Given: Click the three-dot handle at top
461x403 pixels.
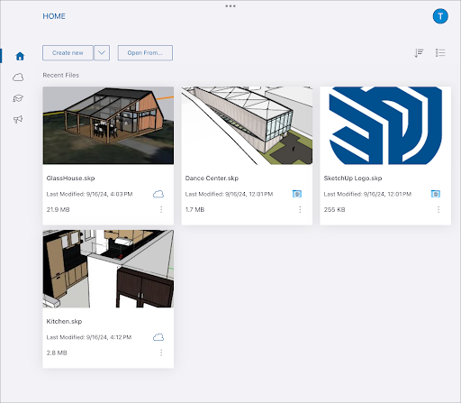Looking at the screenshot, I should tap(230, 6).
